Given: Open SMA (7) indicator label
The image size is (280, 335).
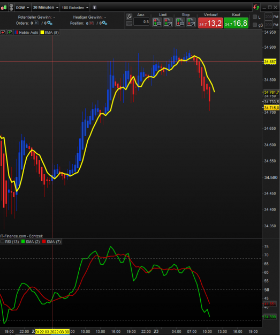Looking at the screenshot, I should click(x=54, y=242).
